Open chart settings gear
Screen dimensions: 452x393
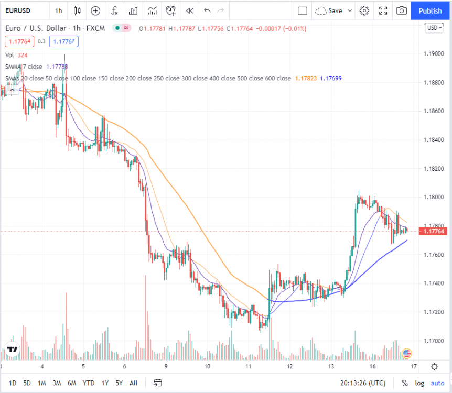click(364, 10)
